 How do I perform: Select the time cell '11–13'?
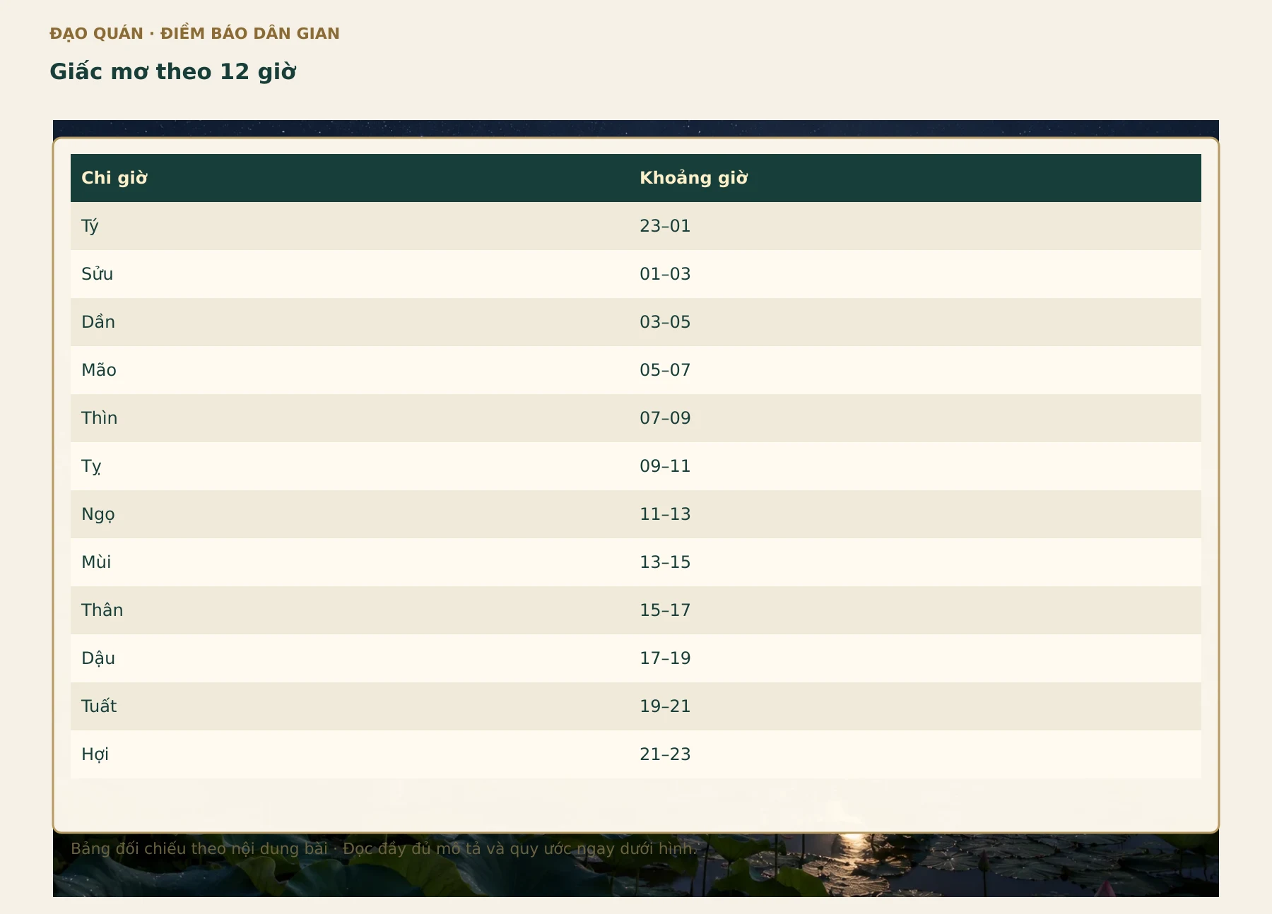tap(915, 514)
